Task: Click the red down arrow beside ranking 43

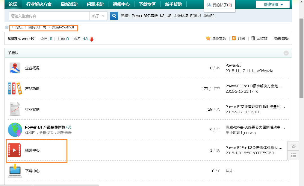Action: point(92,39)
